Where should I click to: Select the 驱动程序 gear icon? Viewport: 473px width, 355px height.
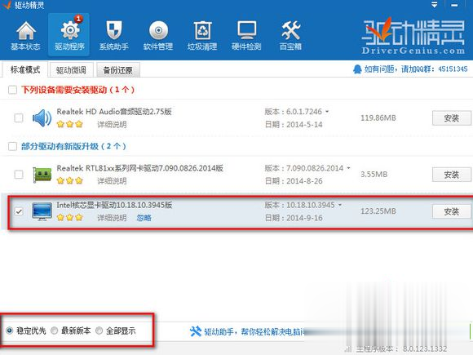[x=69, y=31]
